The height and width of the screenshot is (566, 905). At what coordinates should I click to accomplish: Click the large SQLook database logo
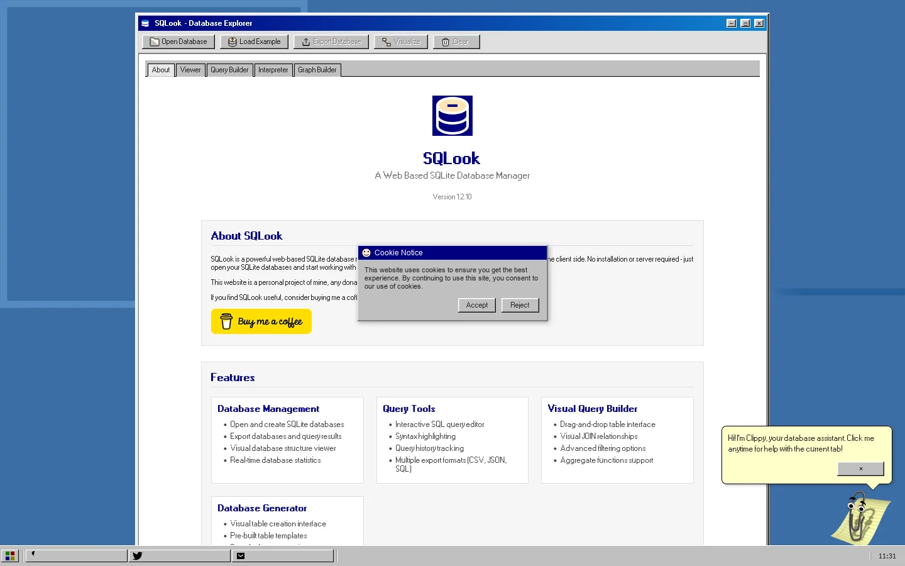[452, 116]
